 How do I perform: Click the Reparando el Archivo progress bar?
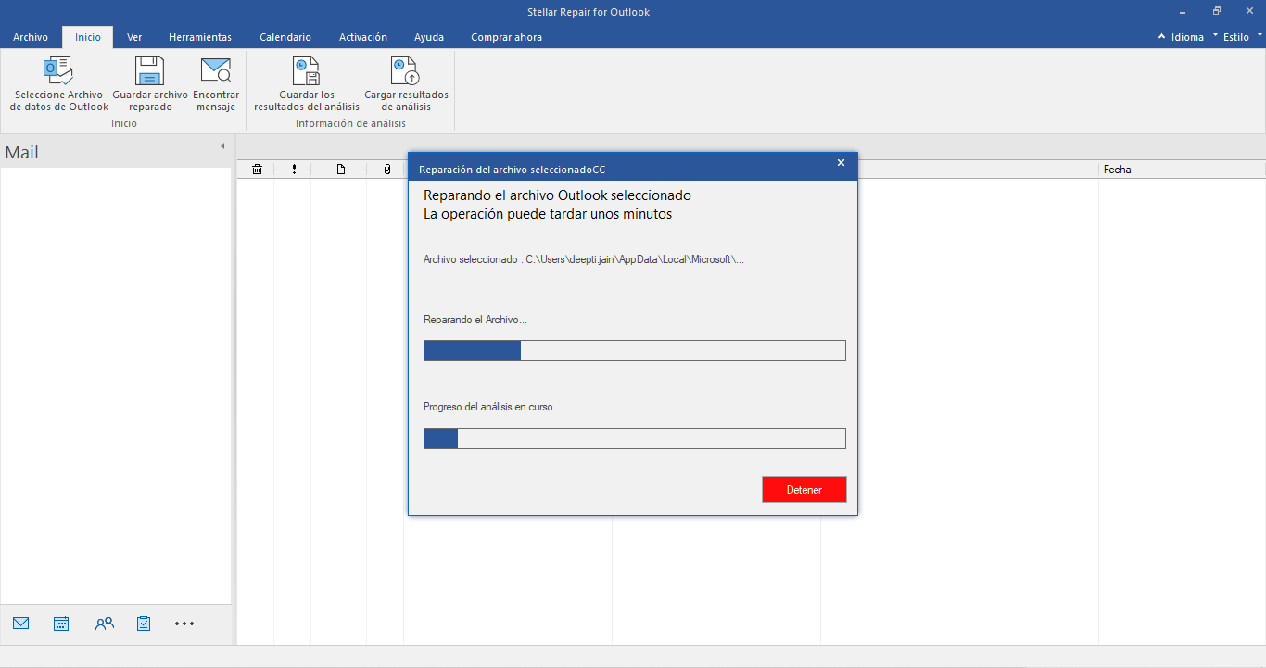(x=634, y=350)
